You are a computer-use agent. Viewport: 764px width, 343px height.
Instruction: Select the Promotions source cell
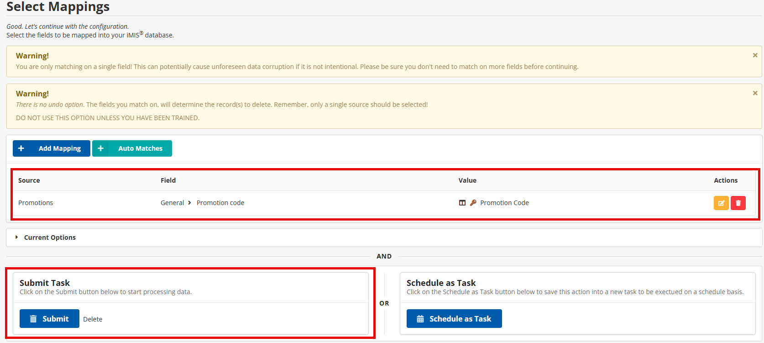pos(36,203)
